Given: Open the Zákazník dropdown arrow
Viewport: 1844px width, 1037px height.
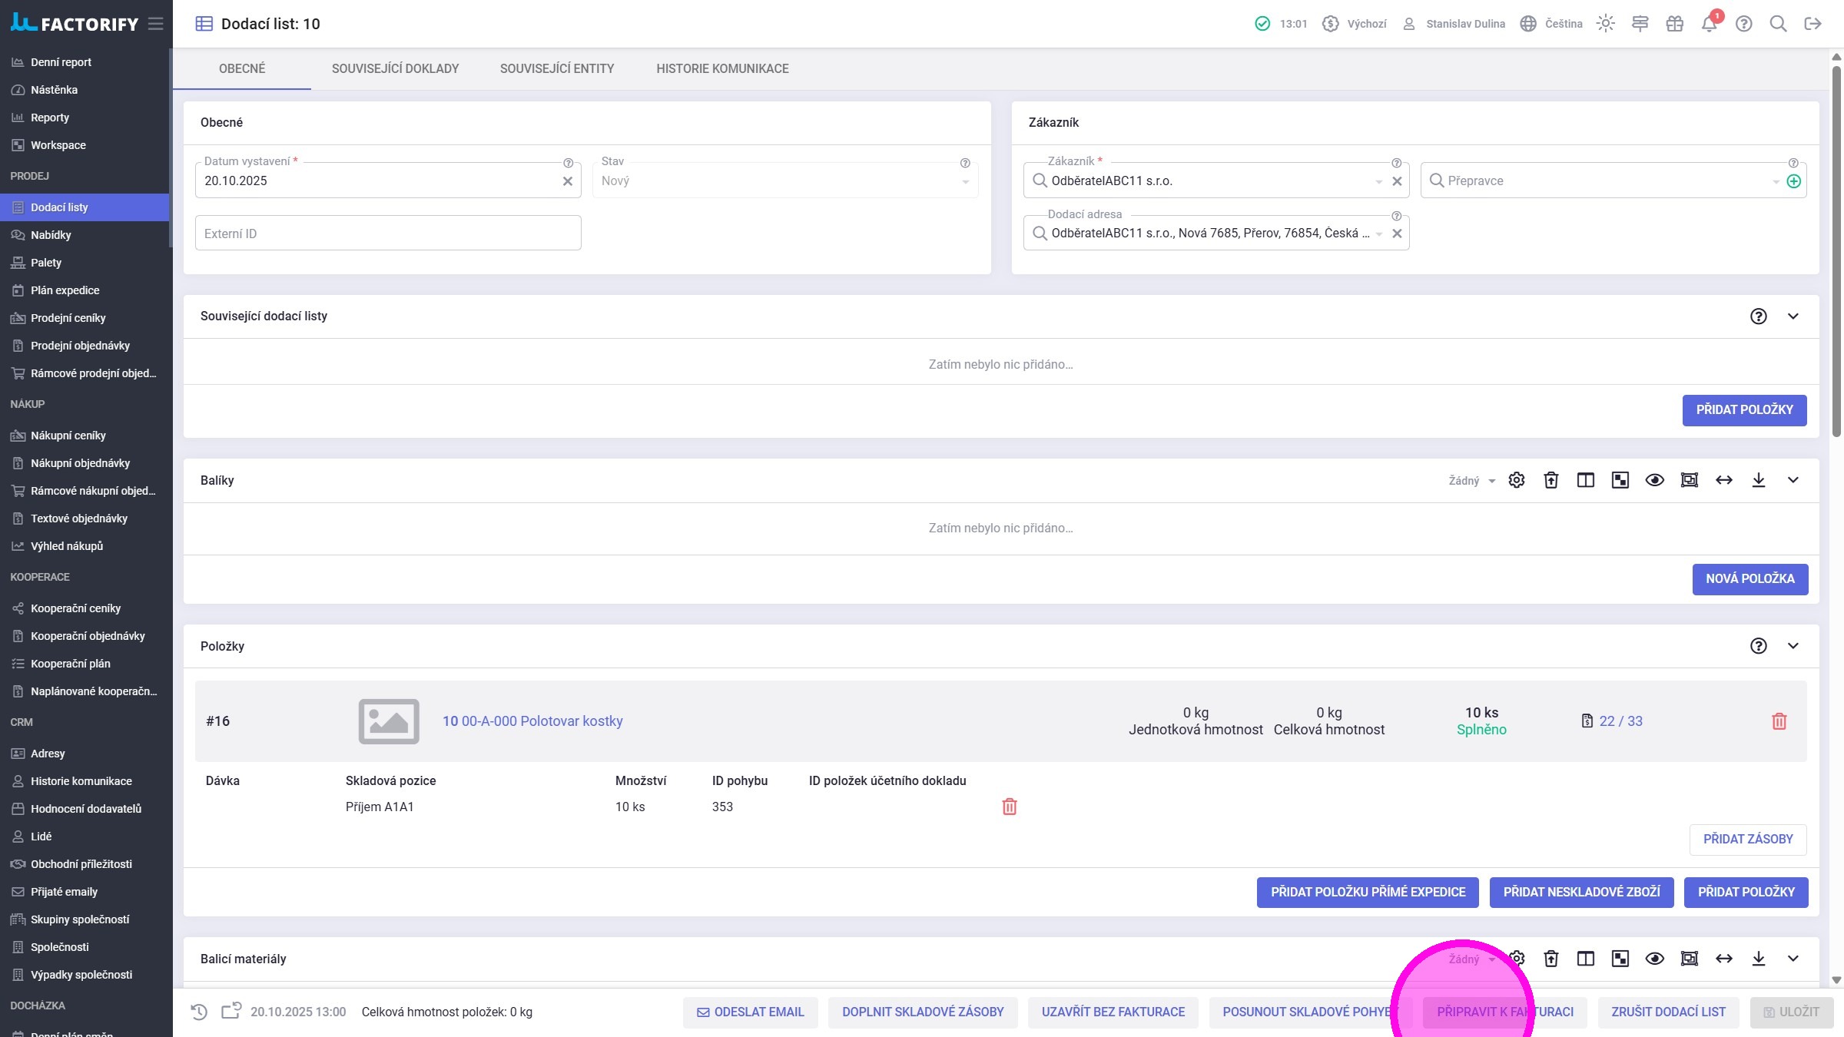Looking at the screenshot, I should pos(1378,181).
